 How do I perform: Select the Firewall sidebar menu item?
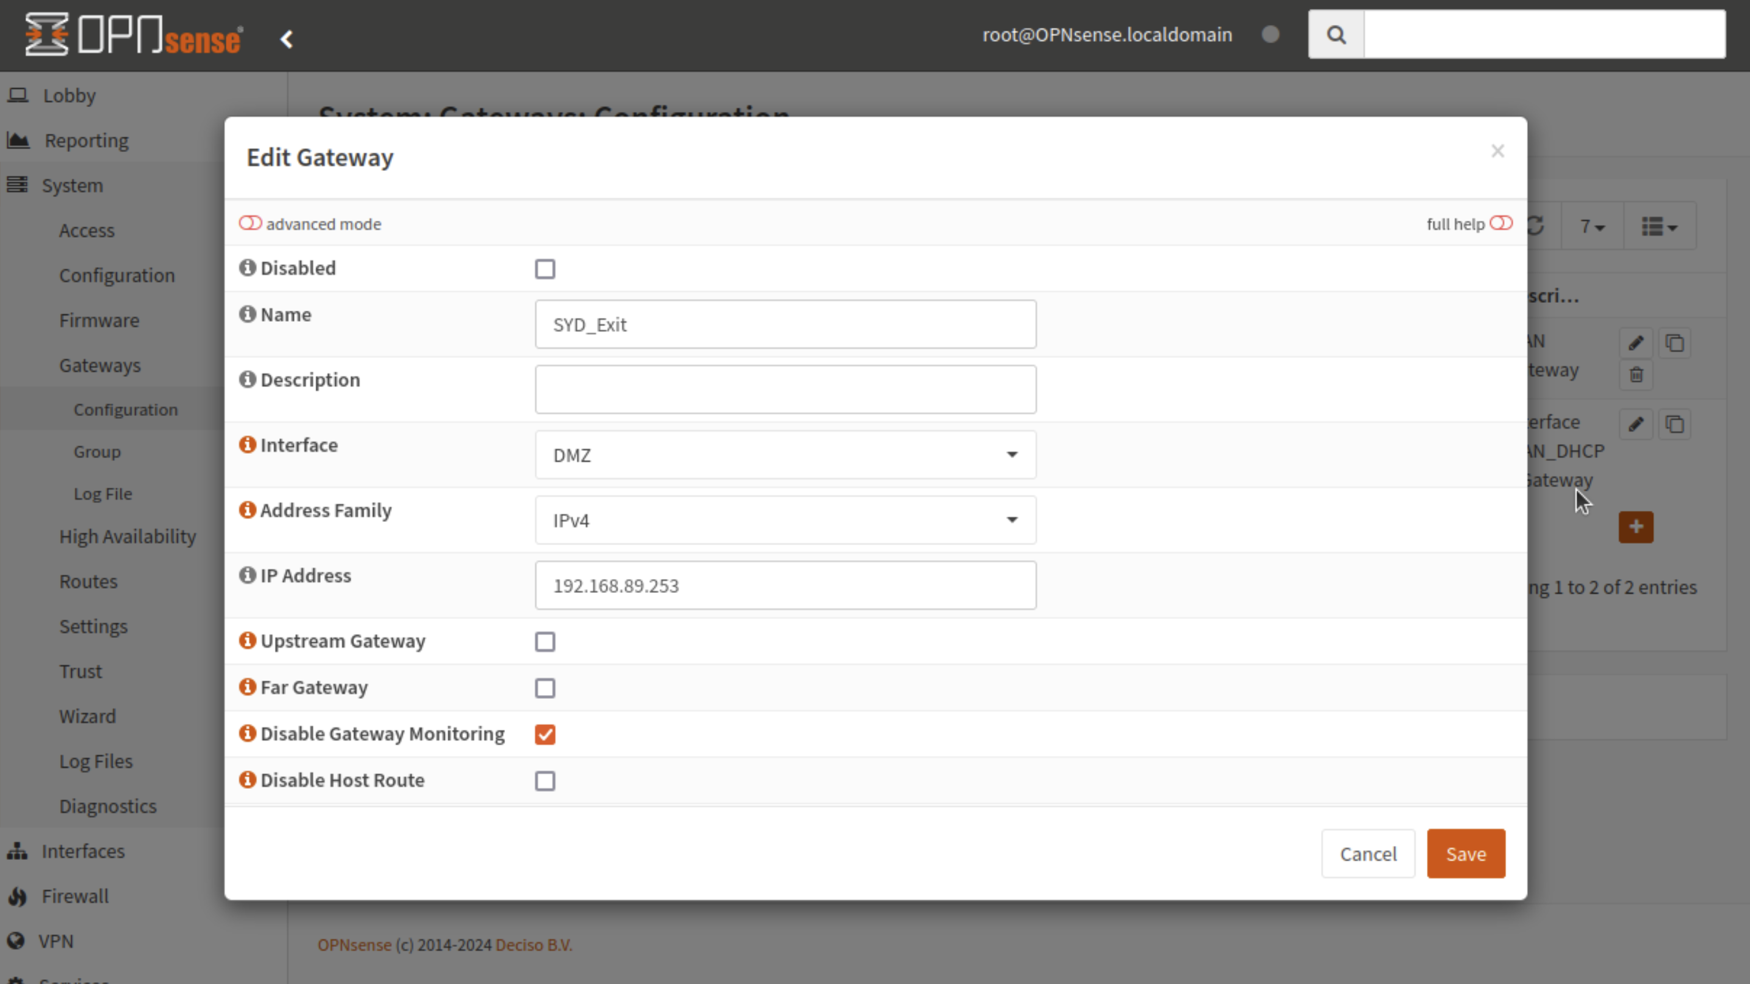74,895
